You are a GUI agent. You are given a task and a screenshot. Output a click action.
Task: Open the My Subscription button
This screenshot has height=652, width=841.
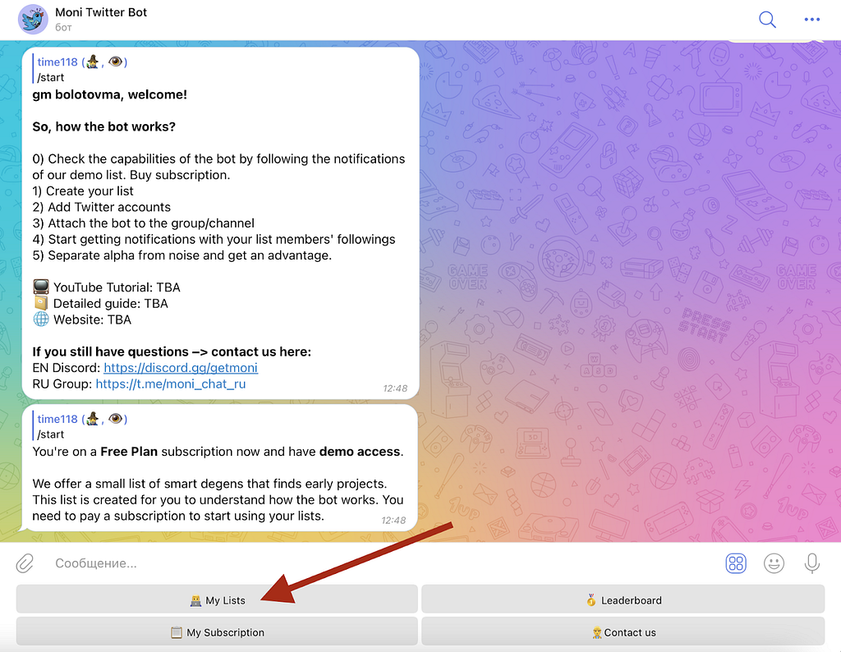217,631
